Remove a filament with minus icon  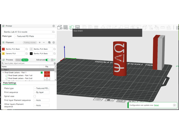[x=44, y=43]
